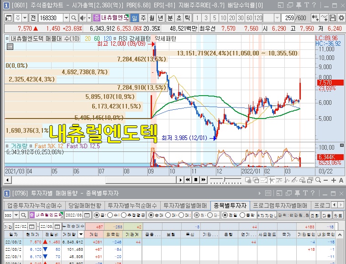Open the stock code 168330 dropdown arrow
The image size is (346, 264).
click(x=66, y=18)
